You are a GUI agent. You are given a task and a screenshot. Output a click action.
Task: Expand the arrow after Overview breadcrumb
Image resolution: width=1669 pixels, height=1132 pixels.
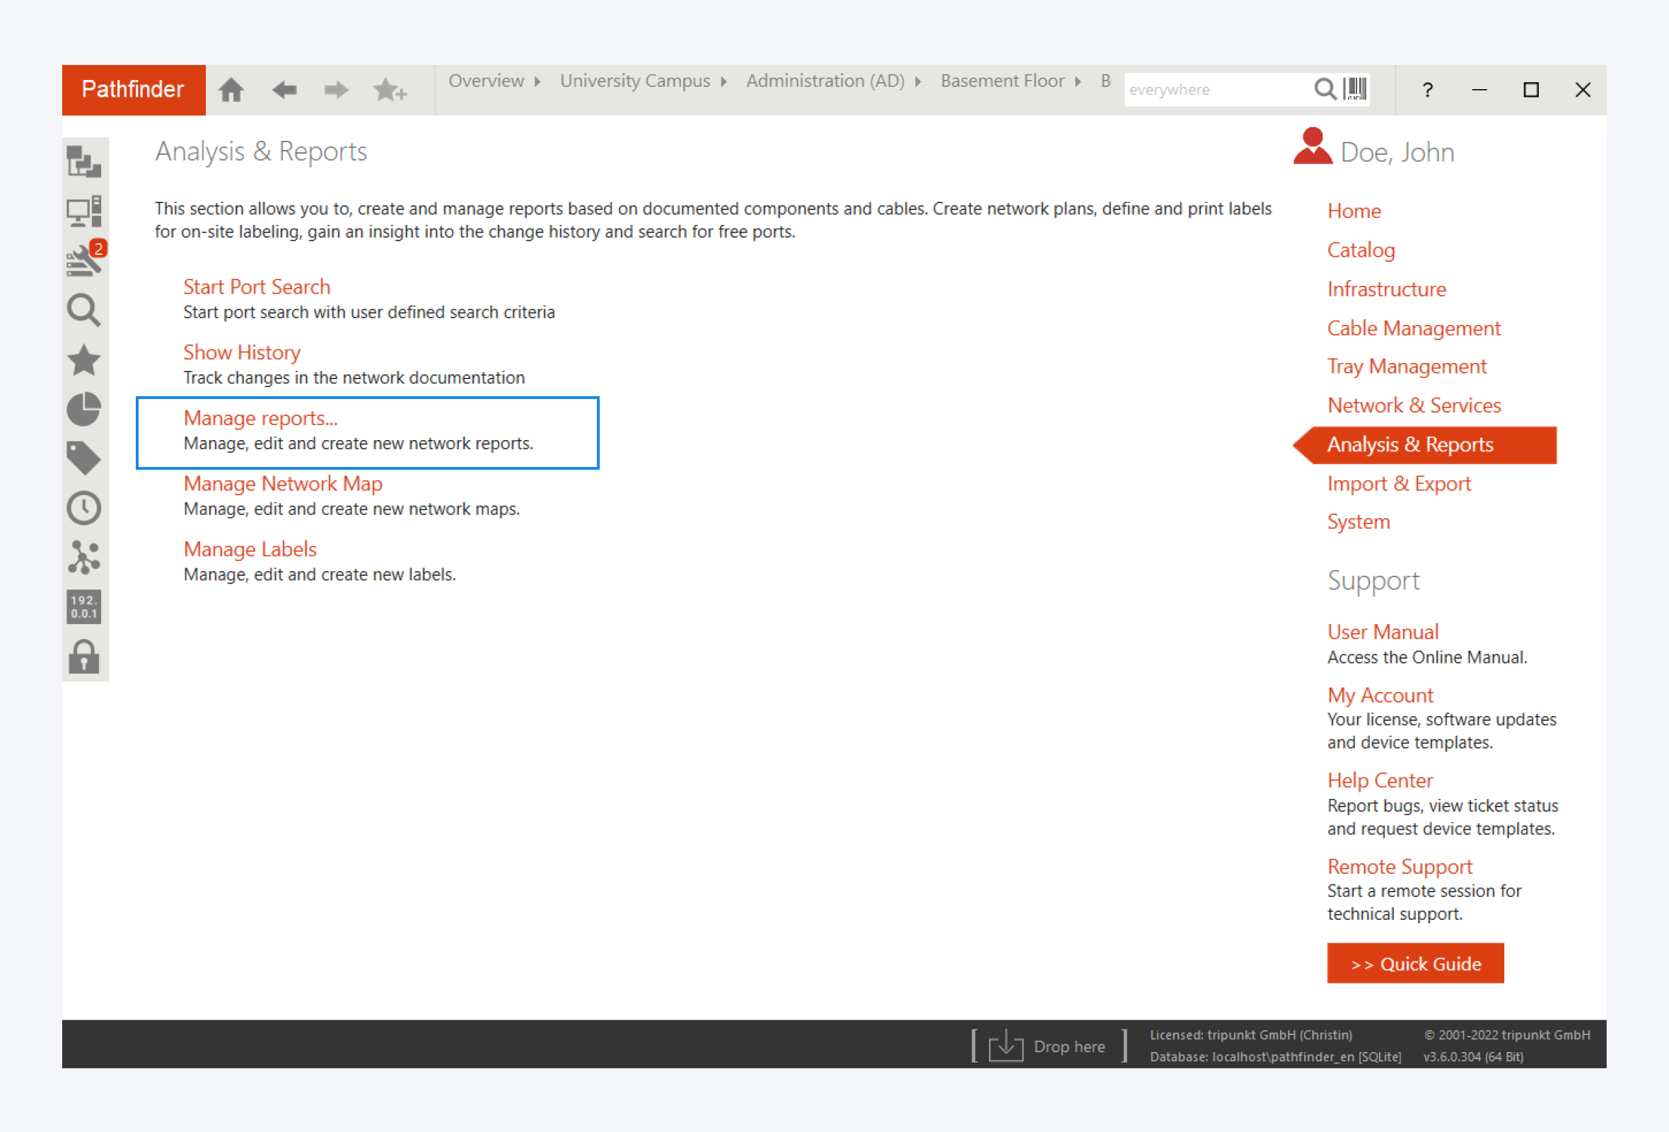point(537,81)
